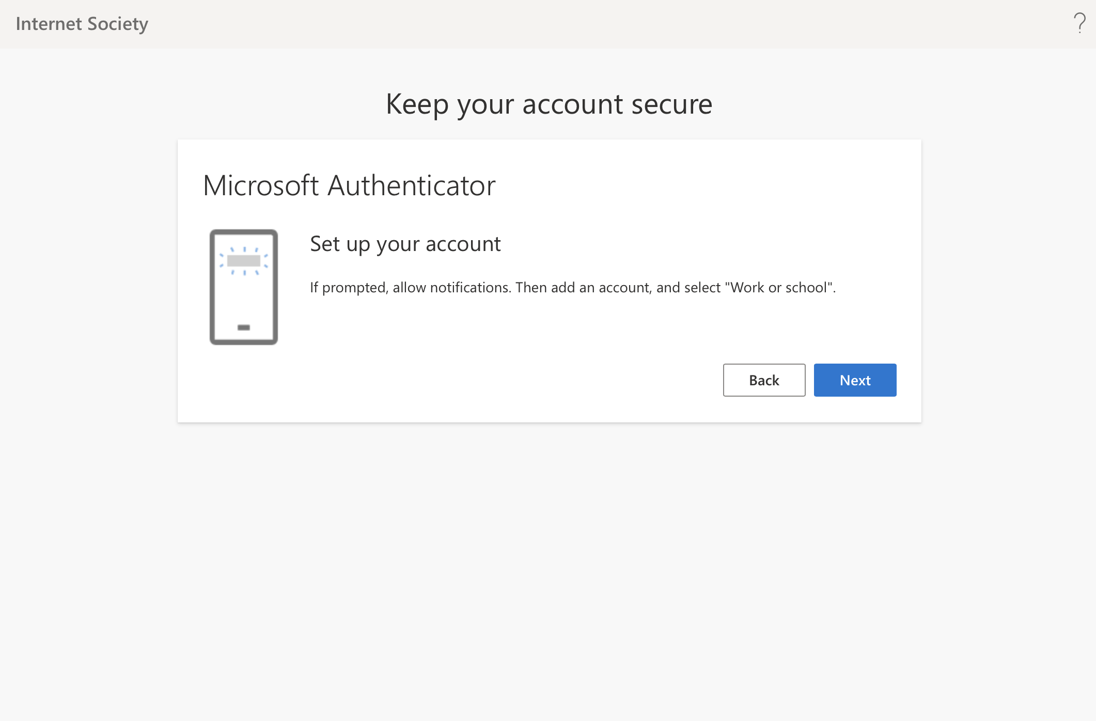This screenshot has width=1096, height=721.
Task: Click the 'If prompted, allow notifications' sentence
Action: [410, 287]
